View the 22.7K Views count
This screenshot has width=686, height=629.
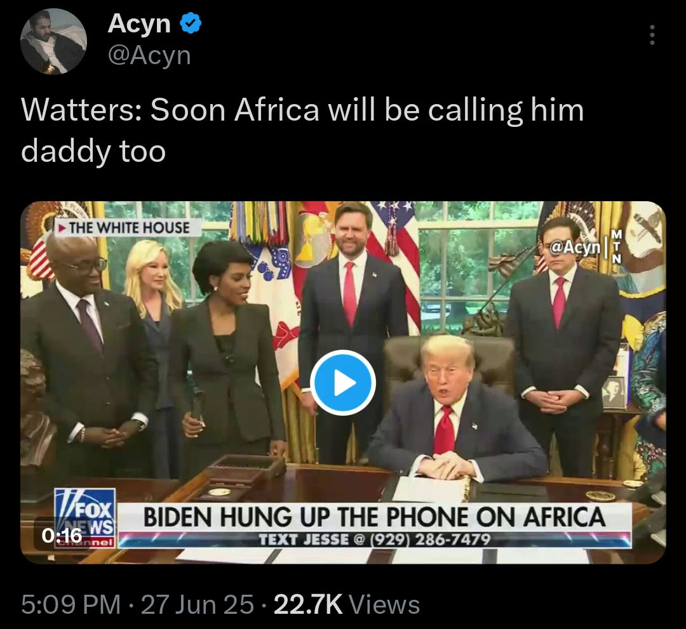[x=347, y=604]
